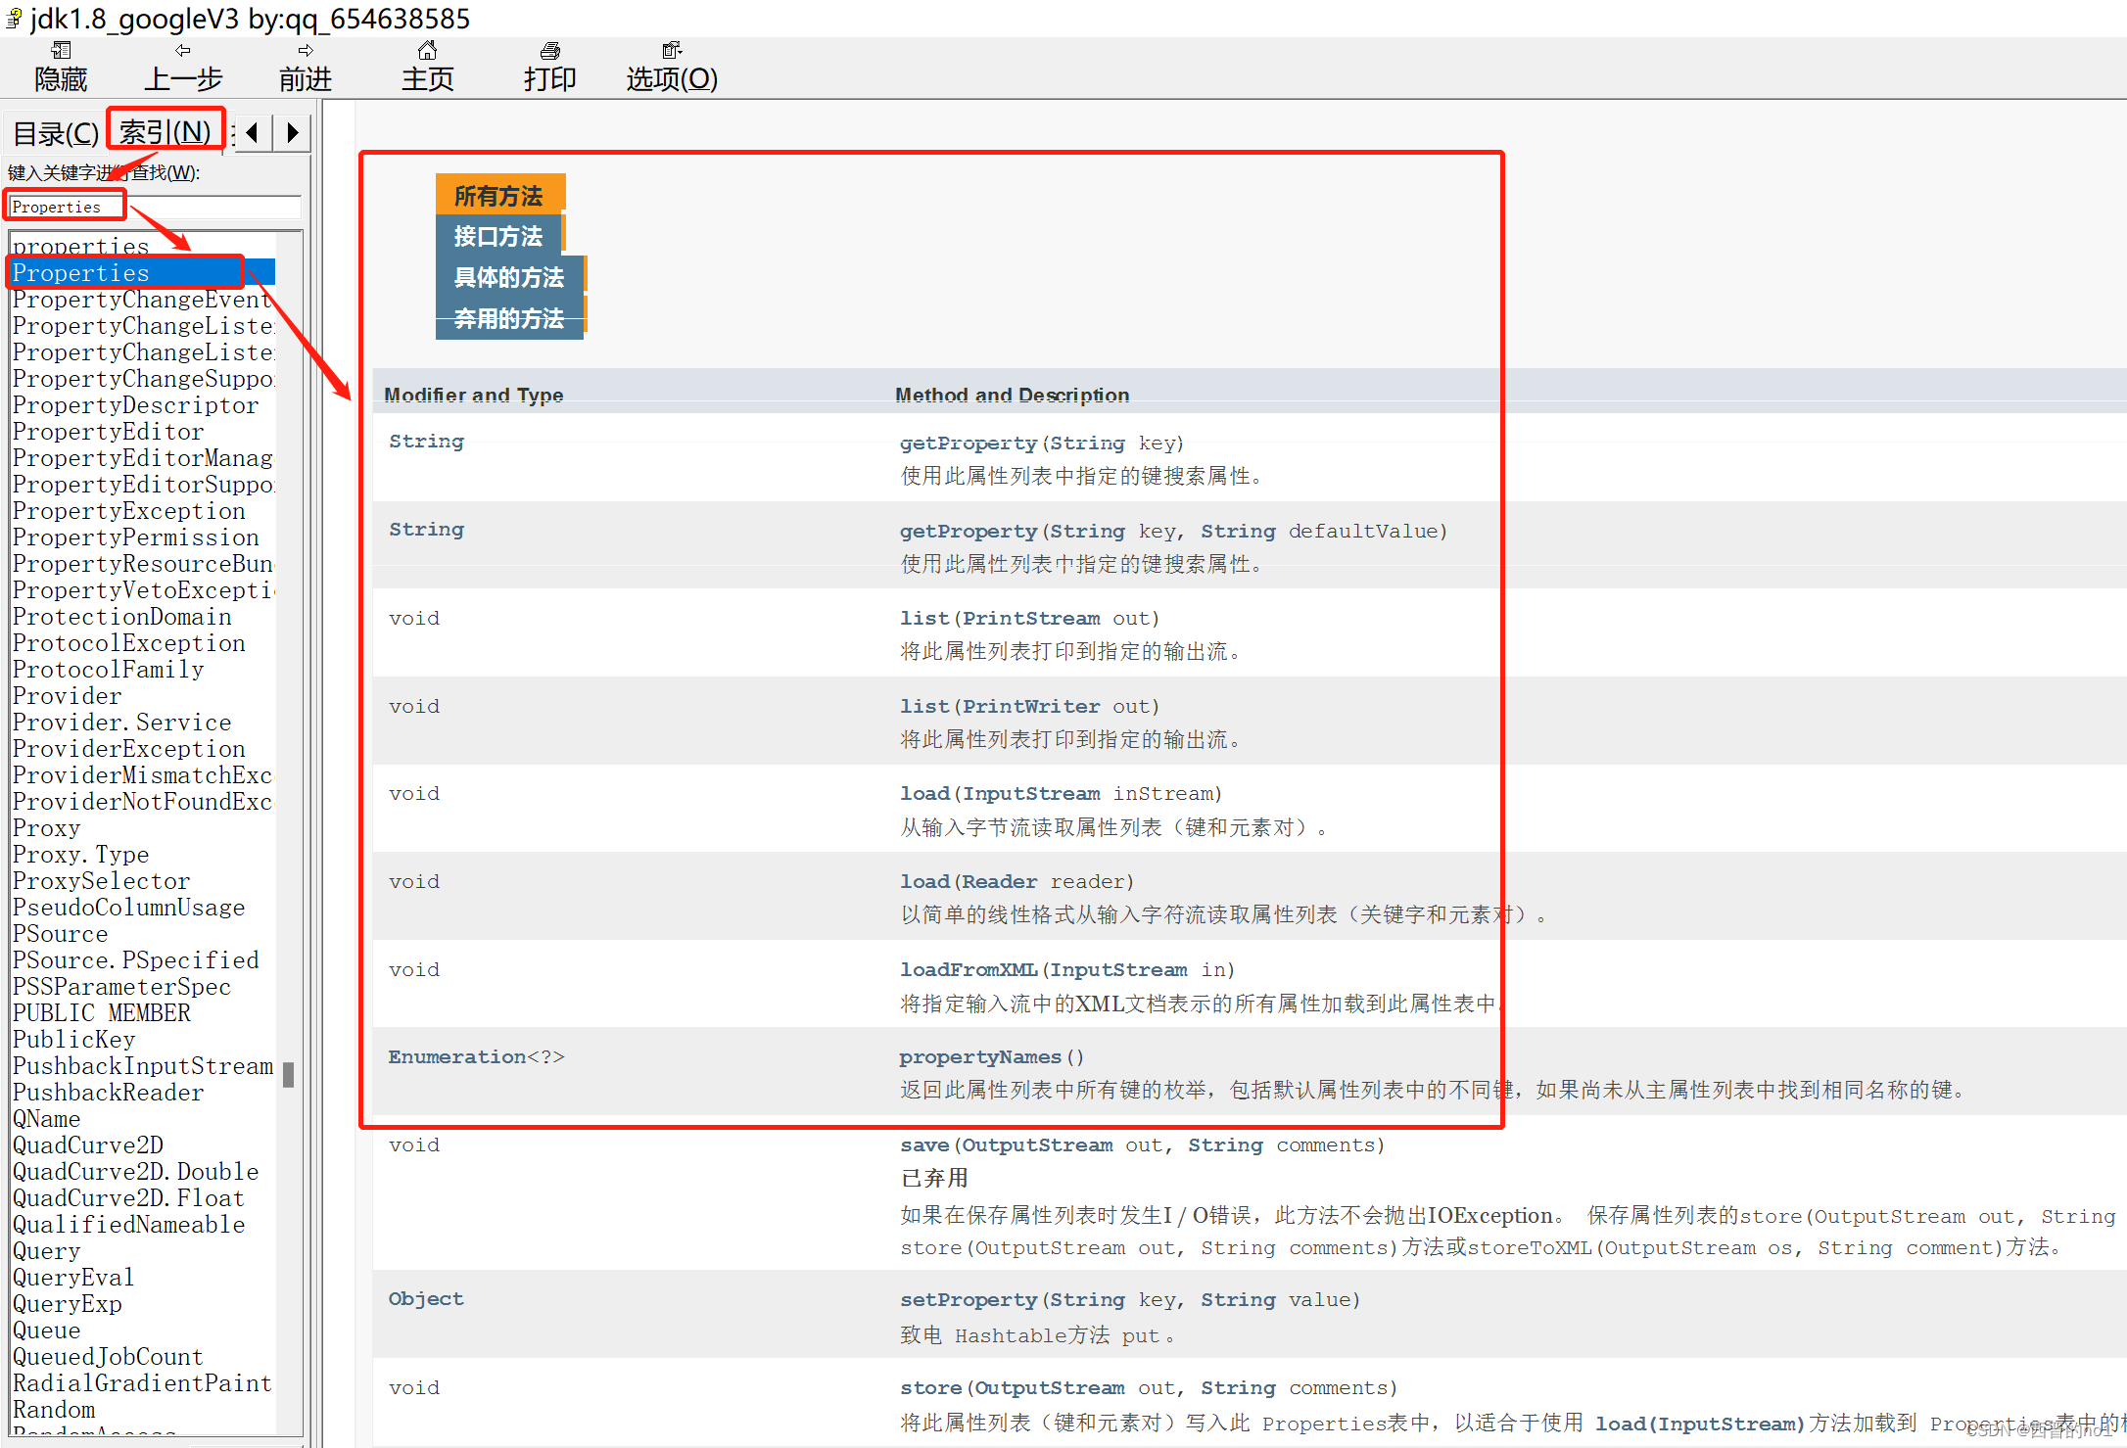Image resolution: width=2127 pixels, height=1448 pixels.
Task: Click the index list scrollbar thumb
Action: 289,1075
